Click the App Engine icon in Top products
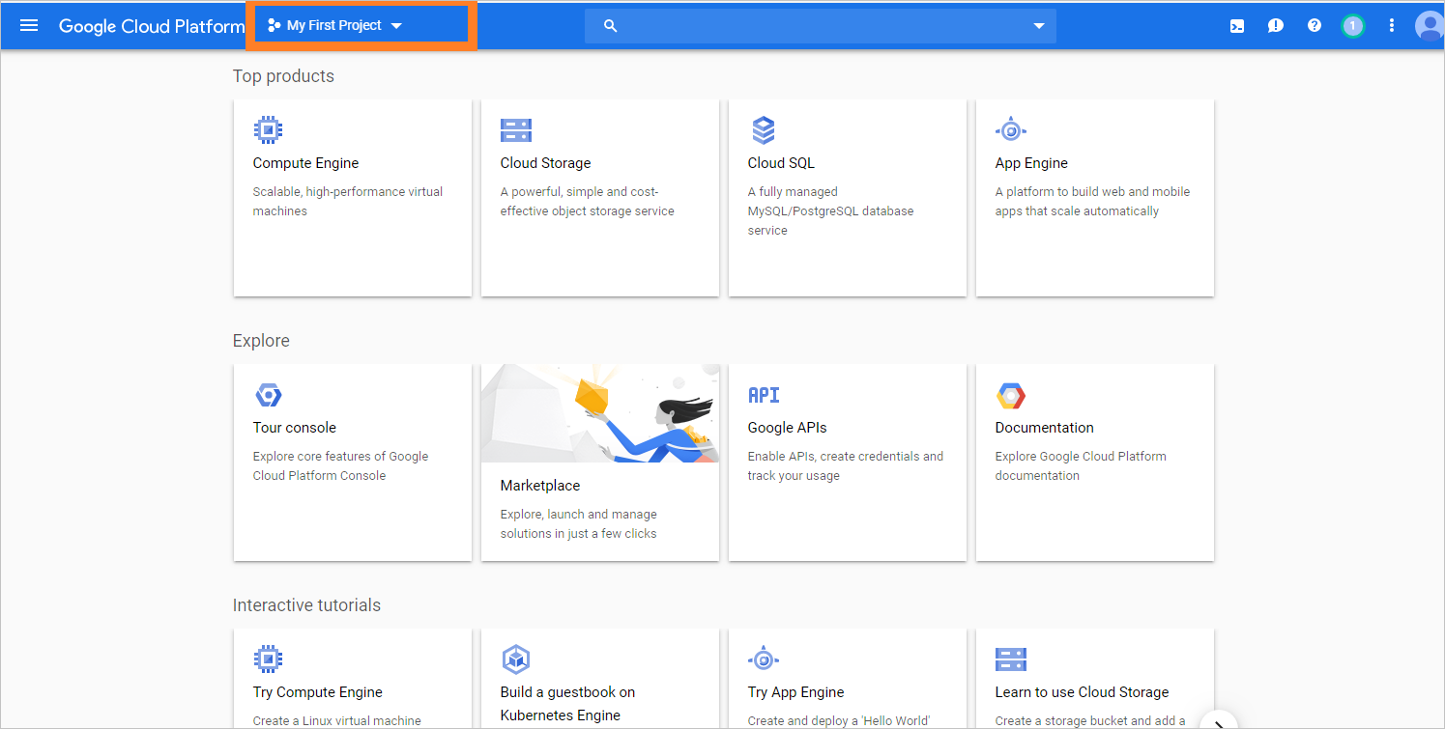 coord(1010,129)
